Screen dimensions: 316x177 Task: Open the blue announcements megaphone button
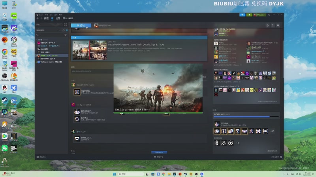pos(242,15)
